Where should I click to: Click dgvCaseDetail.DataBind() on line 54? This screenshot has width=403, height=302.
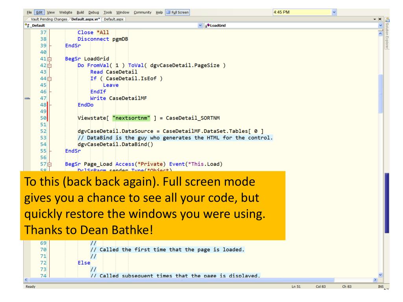(115, 144)
